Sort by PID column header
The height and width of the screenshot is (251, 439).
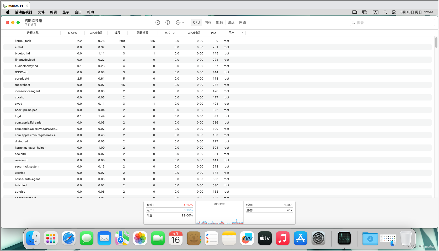coord(213,33)
